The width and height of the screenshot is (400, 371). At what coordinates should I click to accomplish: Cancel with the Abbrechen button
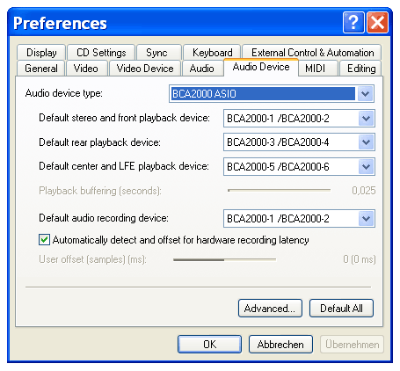coord(280,344)
